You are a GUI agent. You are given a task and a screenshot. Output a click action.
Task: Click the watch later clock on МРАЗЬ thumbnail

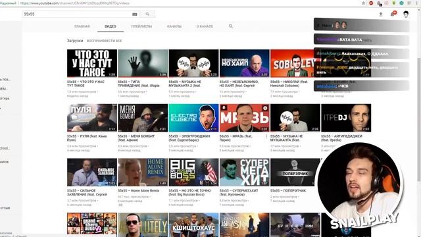[265, 108]
